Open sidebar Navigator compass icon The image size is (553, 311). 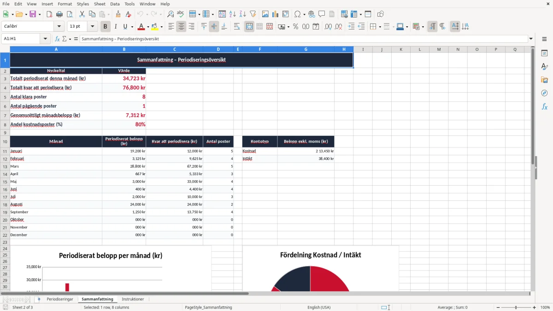tap(544, 94)
